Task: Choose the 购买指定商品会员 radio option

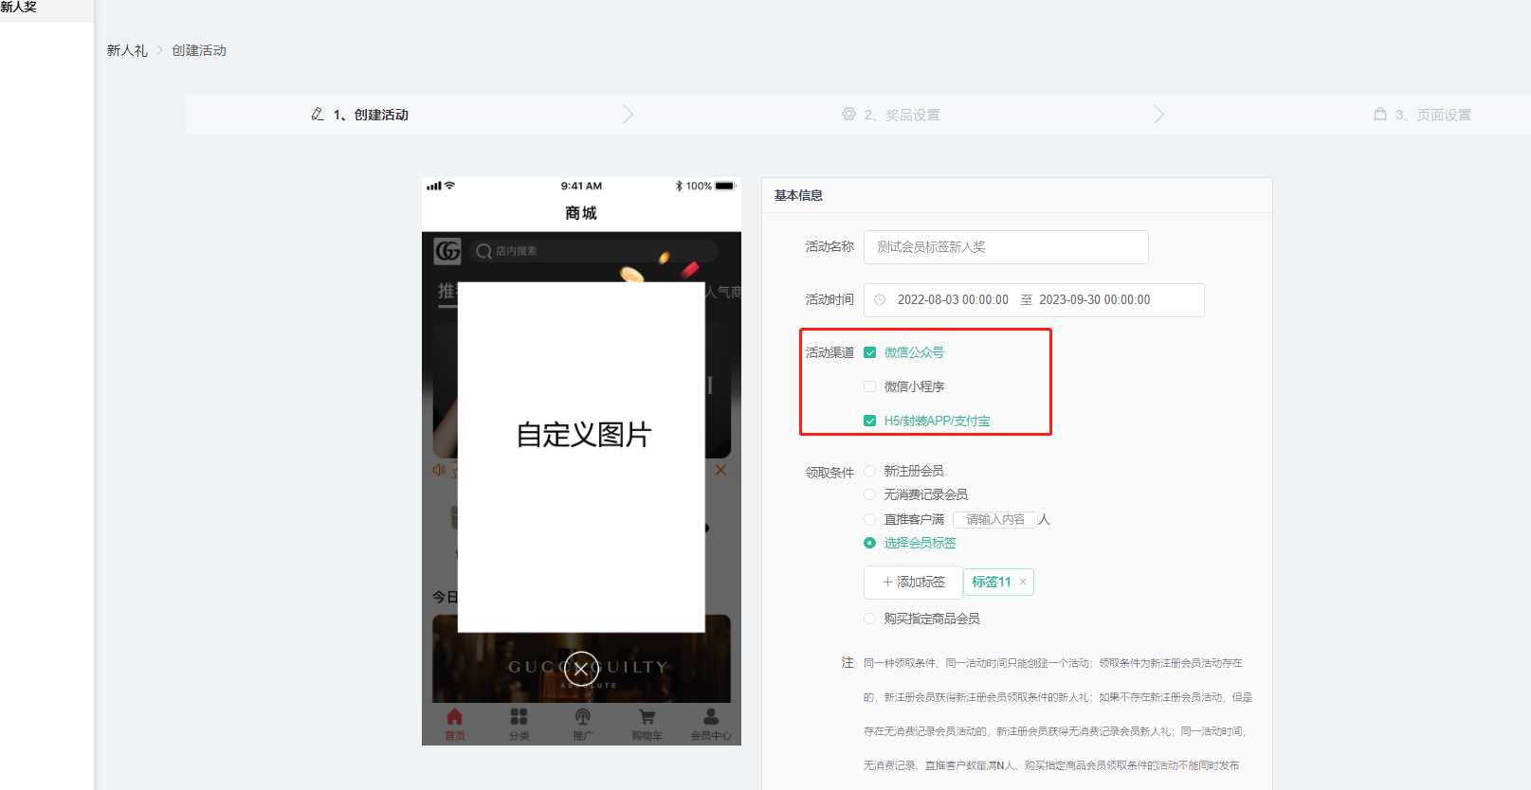Action: pos(869,619)
